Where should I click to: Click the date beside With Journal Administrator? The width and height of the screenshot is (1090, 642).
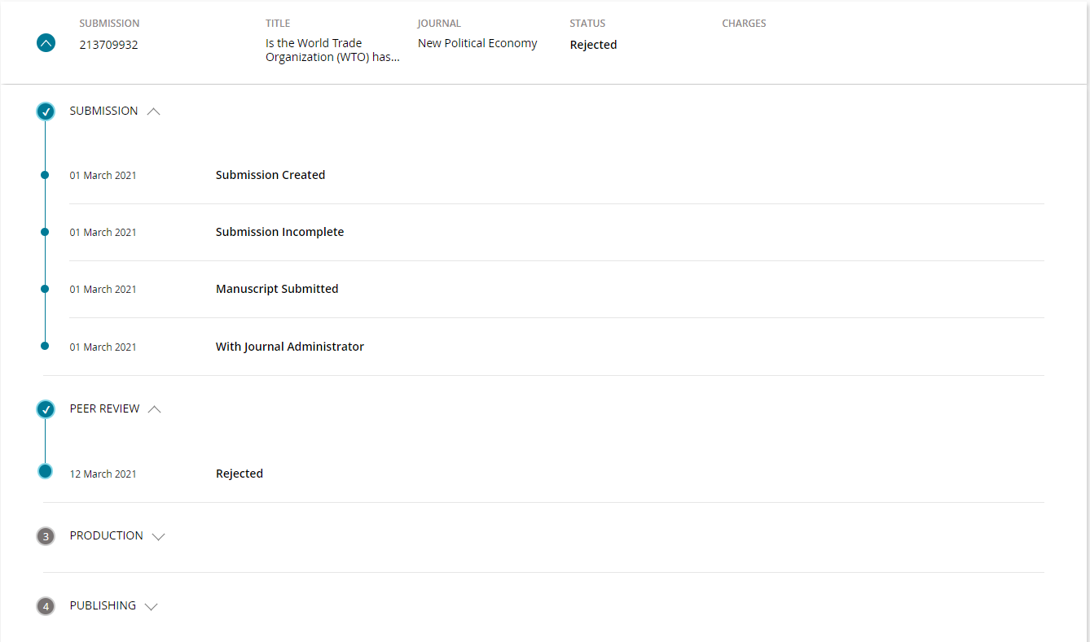(x=103, y=347)
